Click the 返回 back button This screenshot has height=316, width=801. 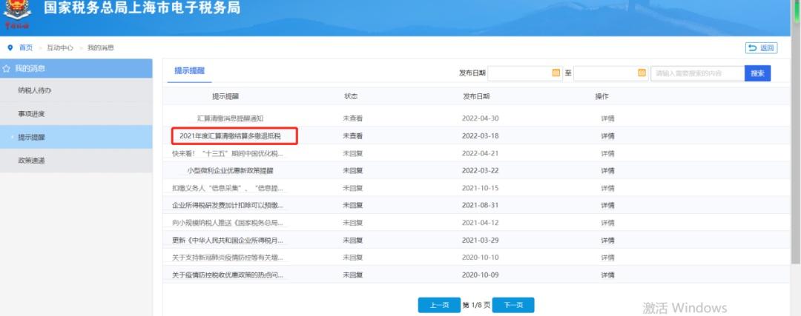tap(761, 48)
